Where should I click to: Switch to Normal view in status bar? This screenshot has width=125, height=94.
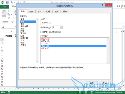pos(80,92)
